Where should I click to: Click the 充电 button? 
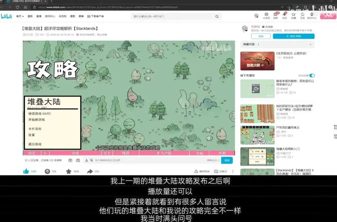261,36
